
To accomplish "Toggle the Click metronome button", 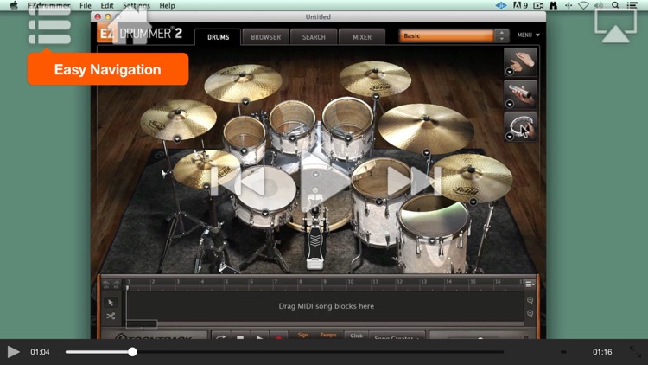I will 356,336.
